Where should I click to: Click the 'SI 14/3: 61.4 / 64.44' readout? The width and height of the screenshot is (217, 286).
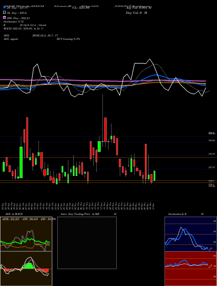click(x=33, y=25)
